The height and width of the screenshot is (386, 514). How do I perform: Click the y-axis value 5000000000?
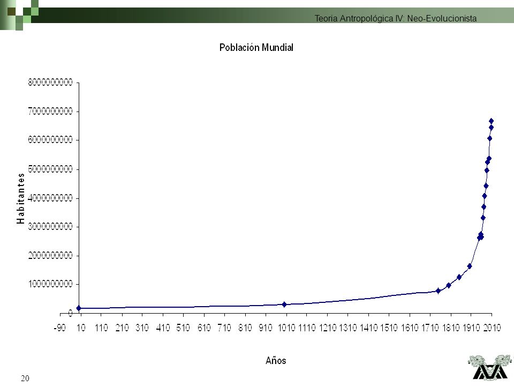click(50, 169)
